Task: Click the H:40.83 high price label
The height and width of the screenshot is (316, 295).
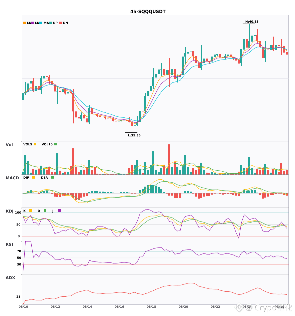Action: point(252,22)
